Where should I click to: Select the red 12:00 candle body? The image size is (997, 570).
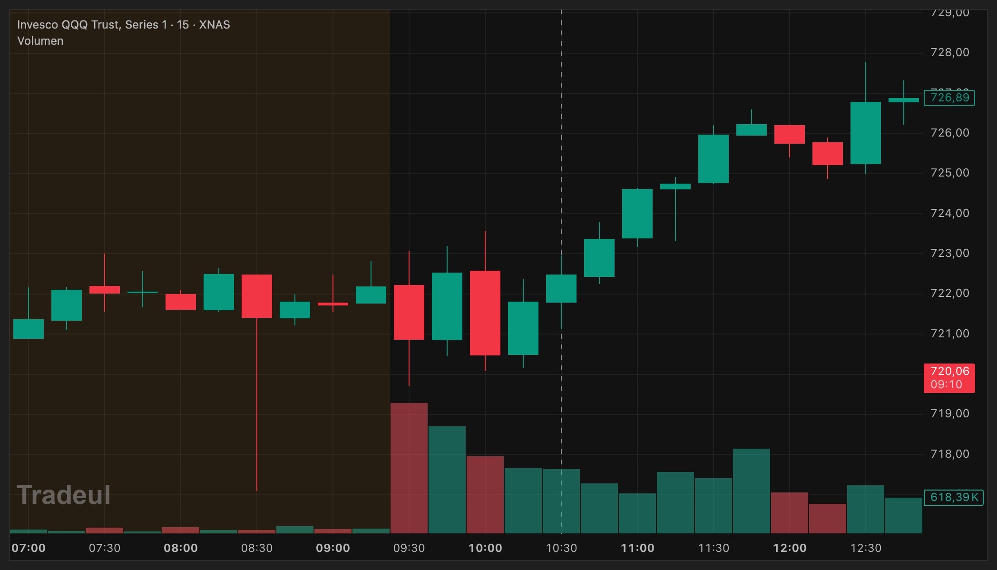point(790,134)
